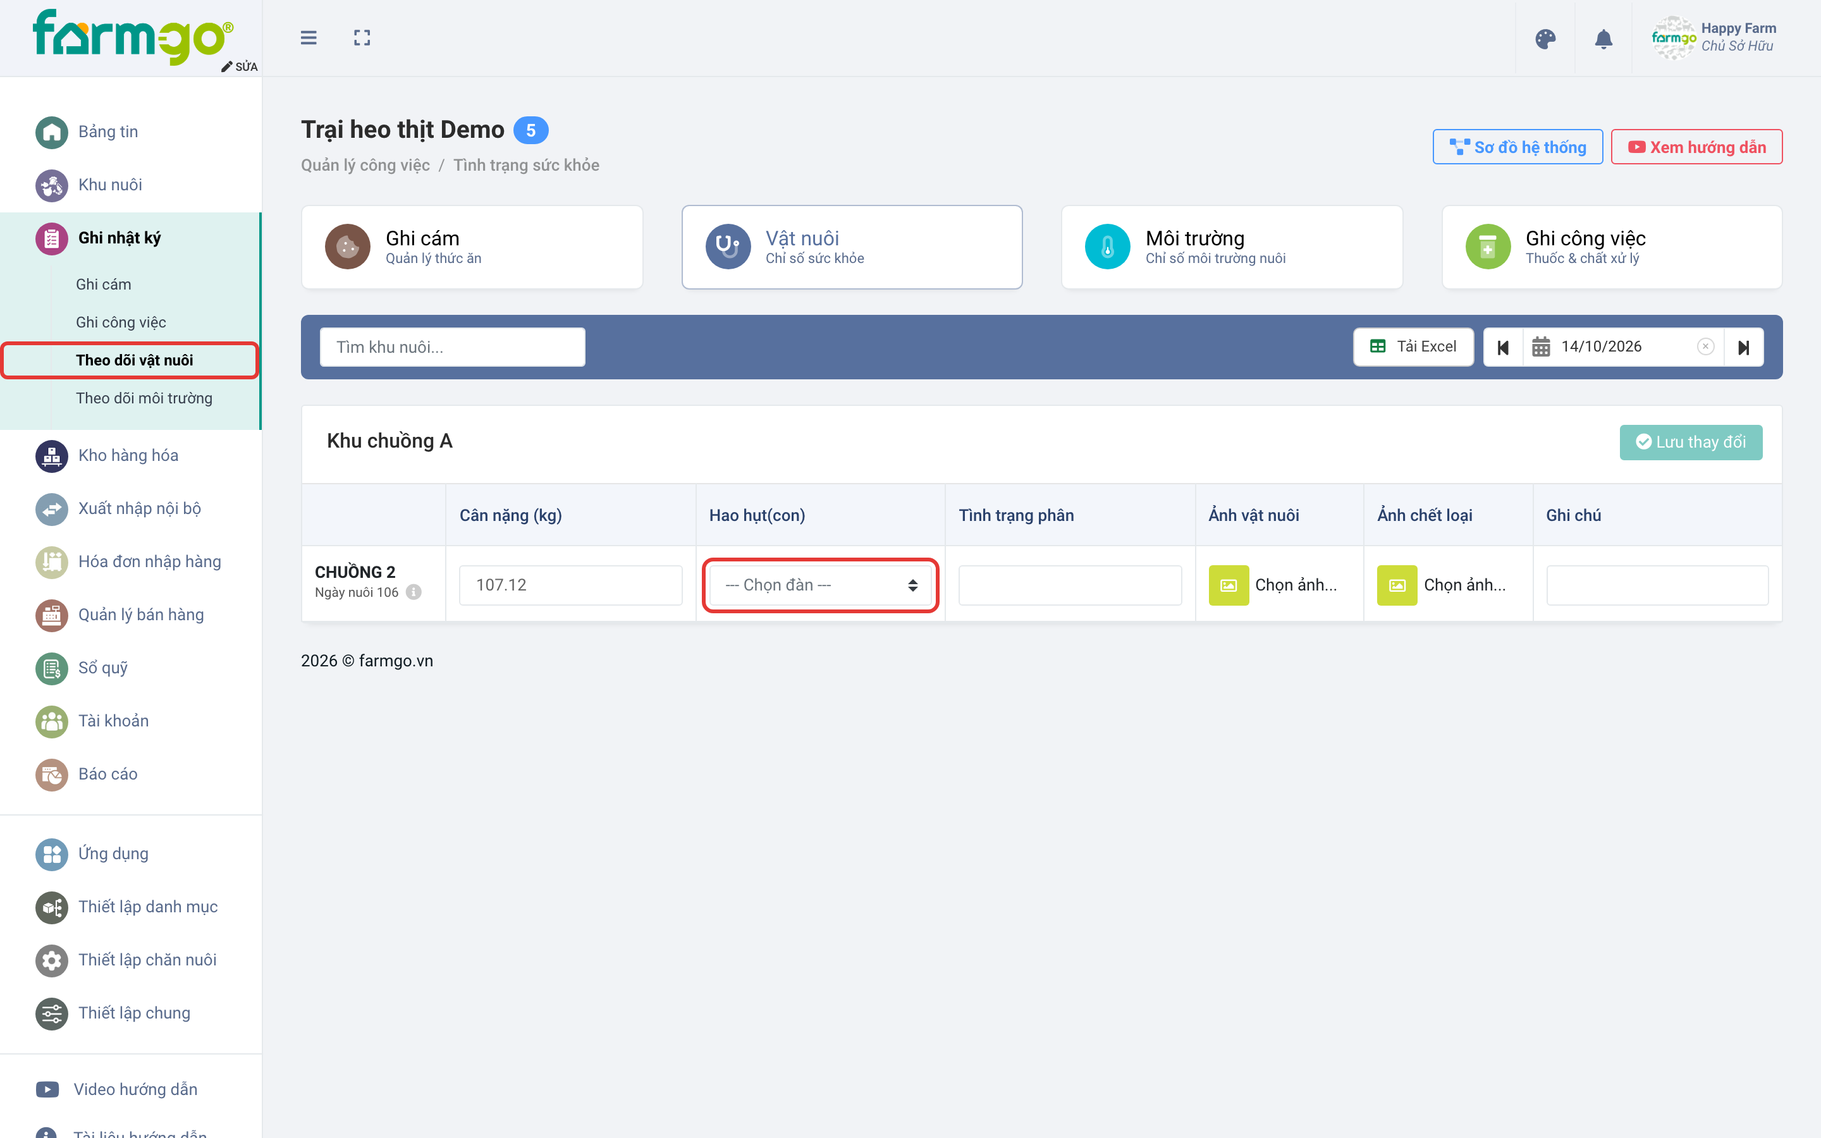Image resolution: width=1821 pixels, height=1138 pixels.
Task: Open the Xem hướng dẫn link
Action: (x=1696, y=147)
